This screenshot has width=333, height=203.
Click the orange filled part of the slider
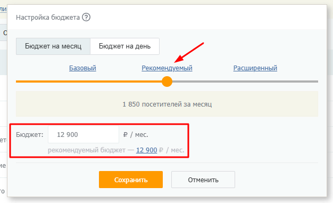(x=89, y=82)
